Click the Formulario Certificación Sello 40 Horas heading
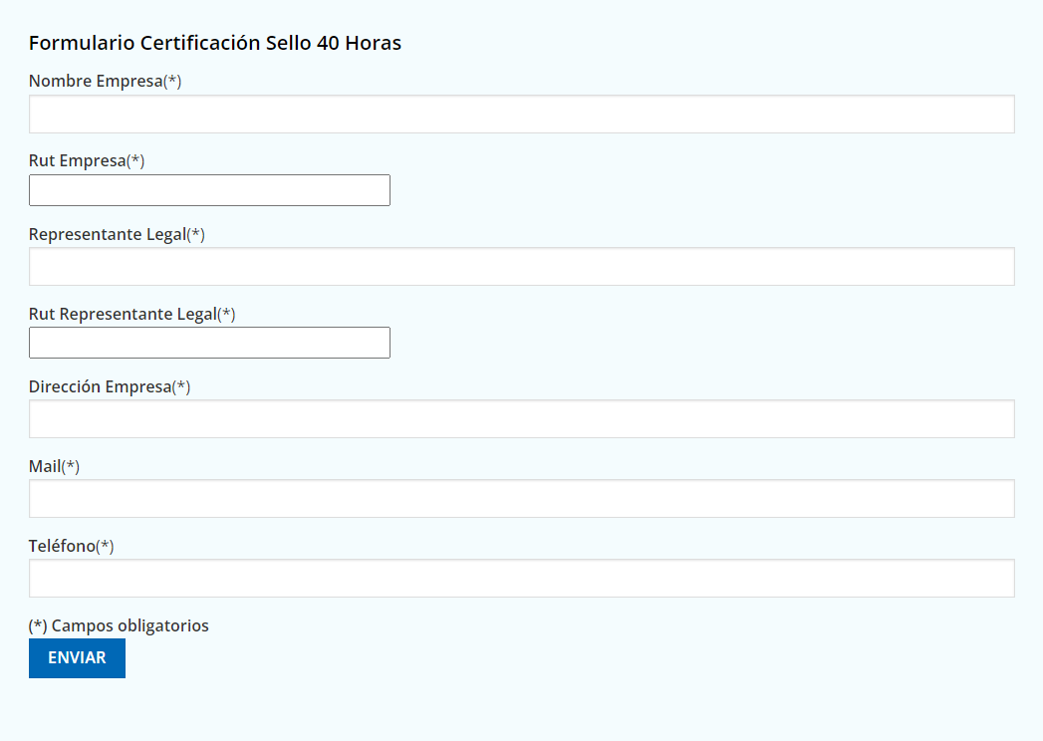 214,43
